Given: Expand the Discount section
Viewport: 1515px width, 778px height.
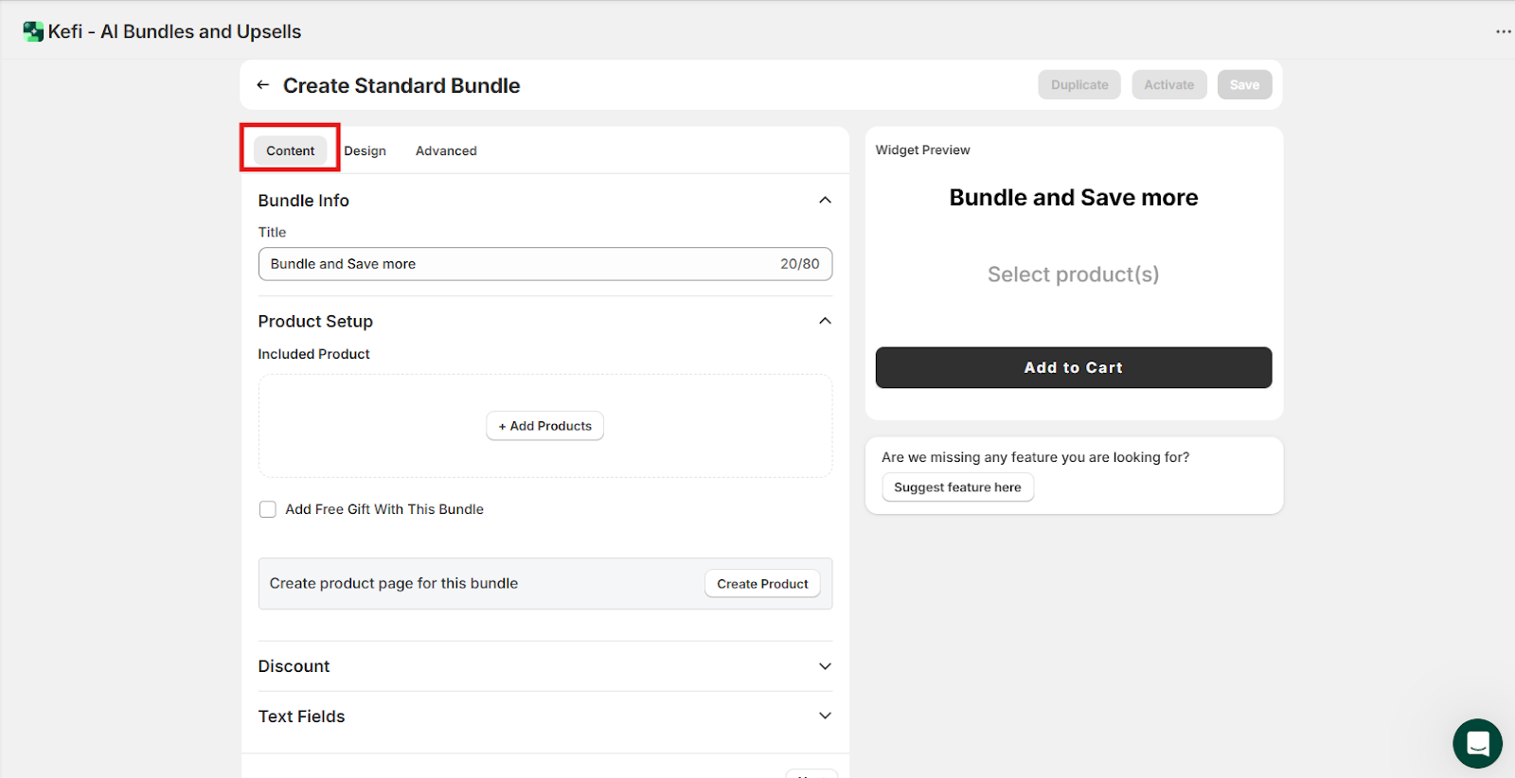Looking at the screenshot, I should (x=825, y=666).
